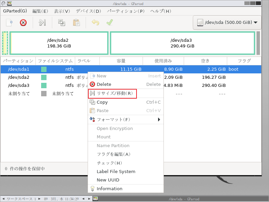The height and width of the screenshot is (202, 269).
Task: Select the /dev/sda3 block in disk map
Action: (182, 43)
